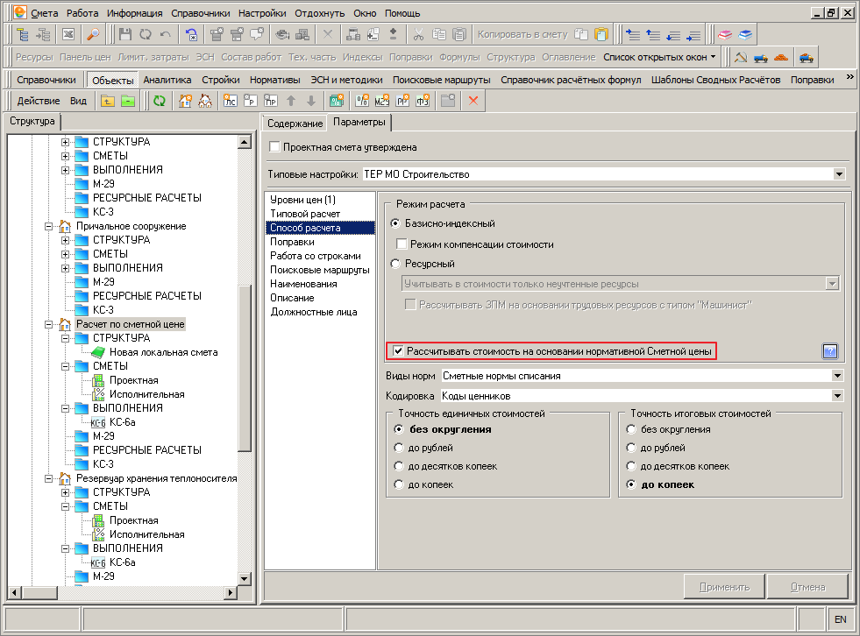Open the 'Смета' menu
This screenshot has height=636, width=860.
[45, 13]
